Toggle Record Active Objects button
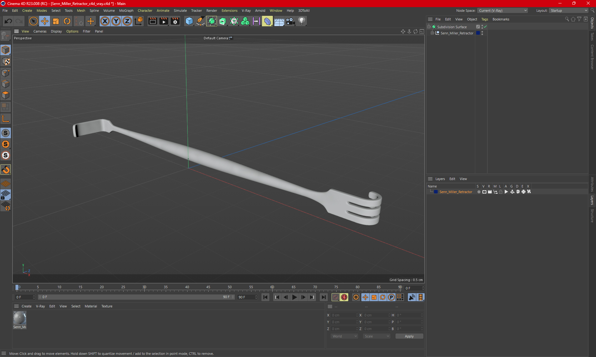The height and width of the screenshot is (357, 596). click(336, 297)
